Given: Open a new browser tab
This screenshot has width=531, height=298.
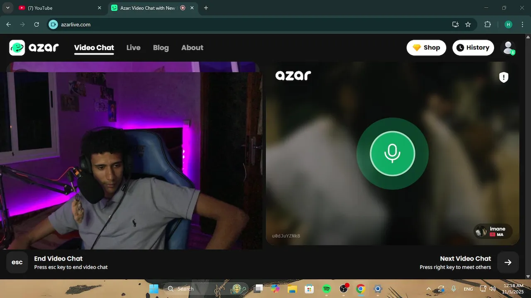Looking at the screenshot, I should [206, 8].
